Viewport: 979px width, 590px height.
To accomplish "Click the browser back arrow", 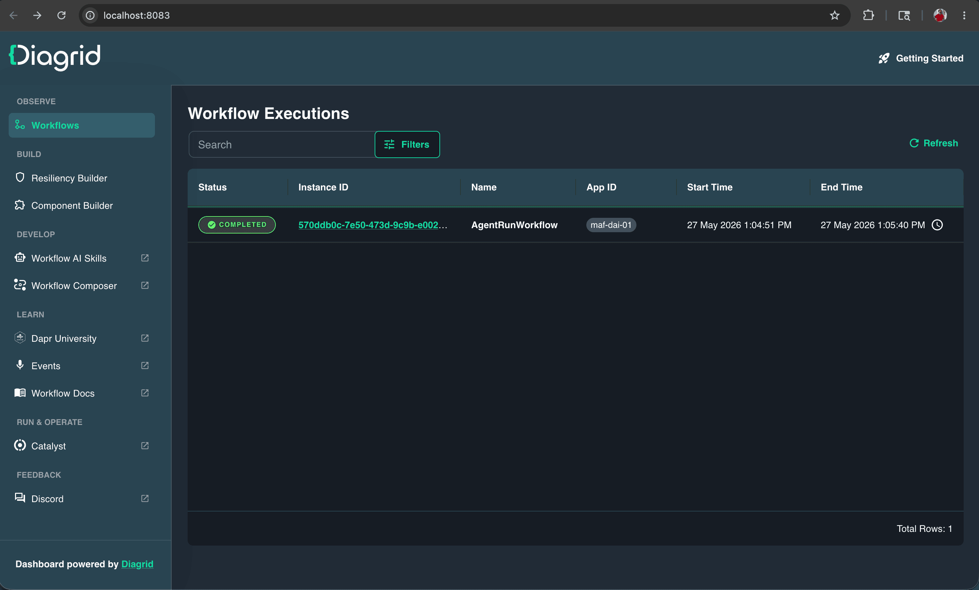I will pos(13,15).
